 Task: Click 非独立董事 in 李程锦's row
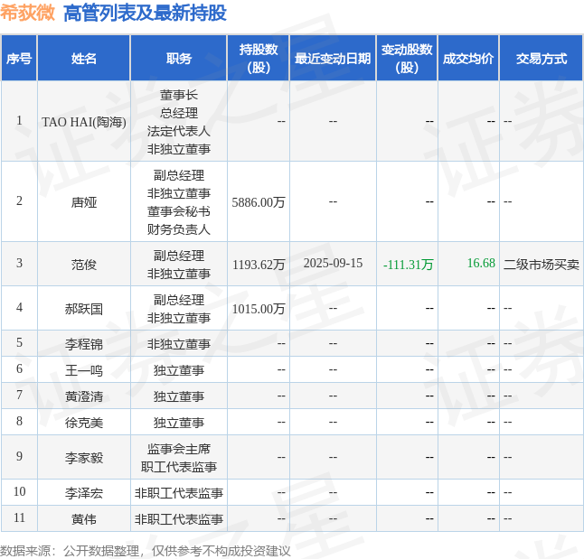point(179,344)
